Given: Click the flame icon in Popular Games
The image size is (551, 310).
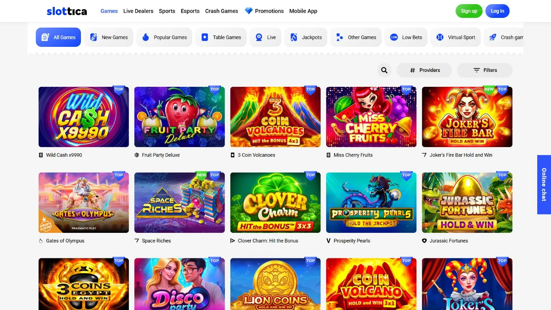Looking at the screenshot, I should 146,37.
